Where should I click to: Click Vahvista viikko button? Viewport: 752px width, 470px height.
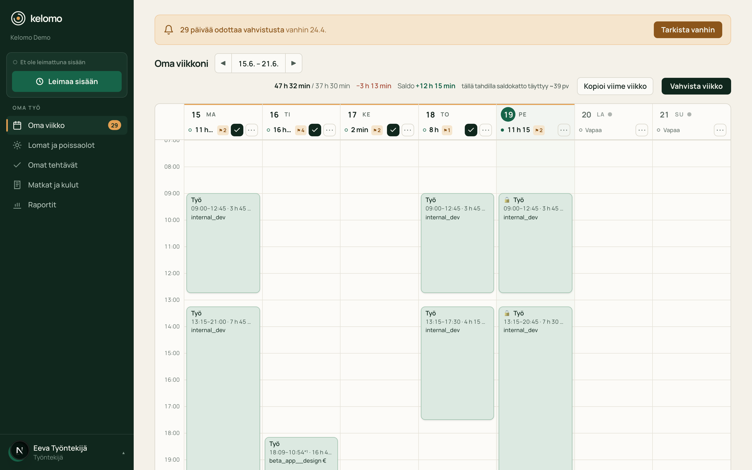tap(696, 86)
